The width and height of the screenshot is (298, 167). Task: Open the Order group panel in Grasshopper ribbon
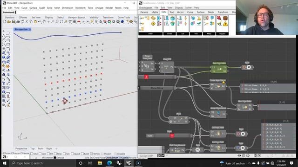(x=169, y=34)
